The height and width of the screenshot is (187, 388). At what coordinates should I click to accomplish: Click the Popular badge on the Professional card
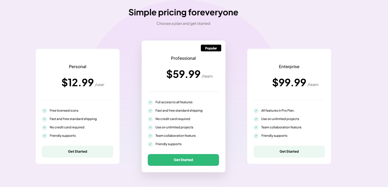(x=211, y=48)
